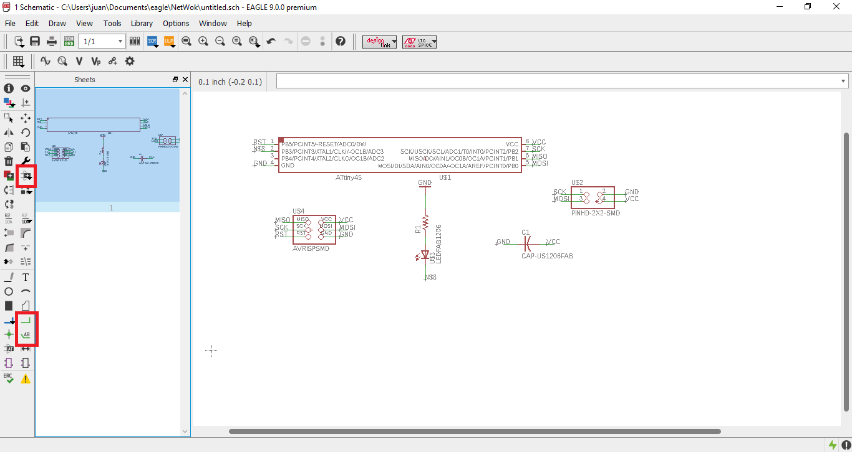Float the Sheets panel
Screen dimensions: 852x452
coord(175,80)
